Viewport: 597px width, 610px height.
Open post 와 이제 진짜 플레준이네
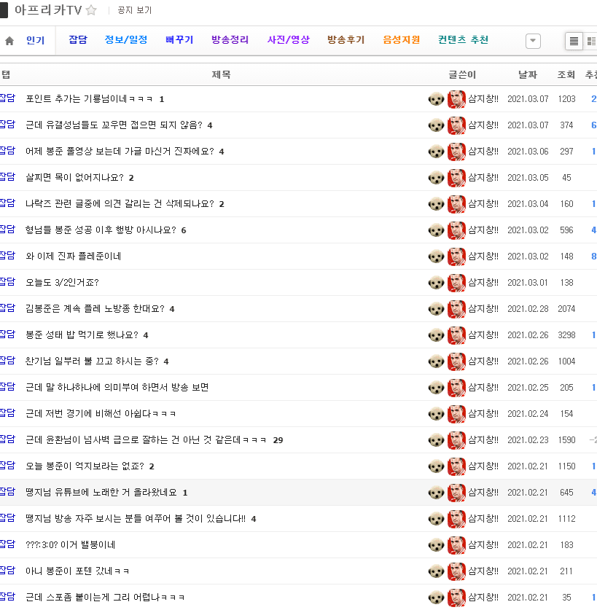coord(73,256)
